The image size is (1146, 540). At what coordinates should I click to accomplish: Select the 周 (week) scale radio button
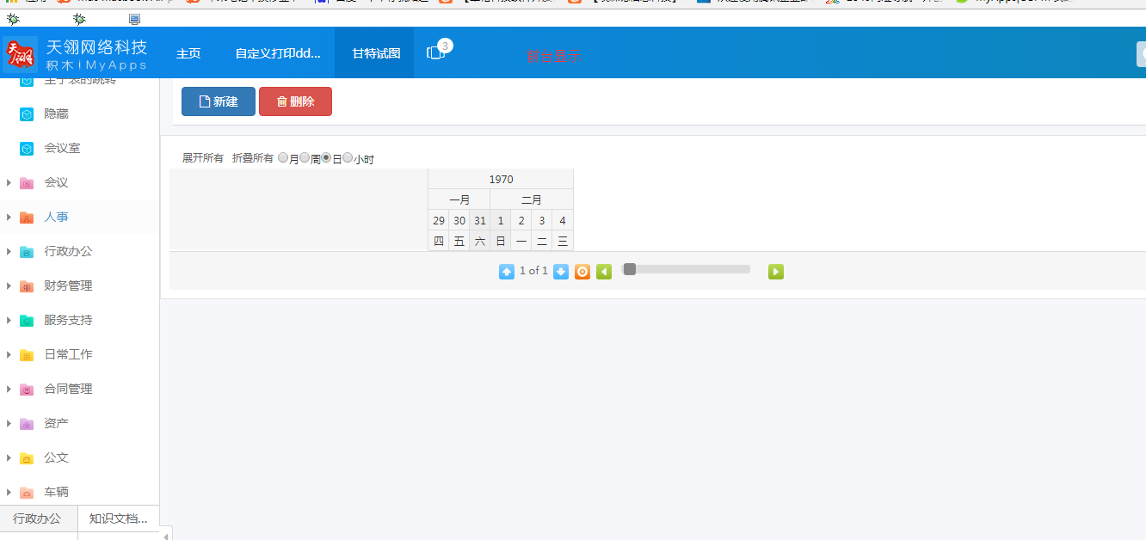(305, 157)
